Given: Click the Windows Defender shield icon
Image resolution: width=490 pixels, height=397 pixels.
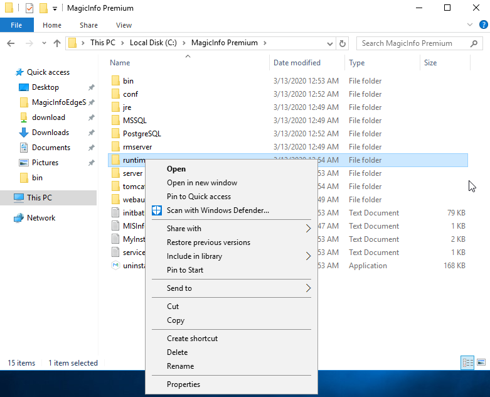Looking at the screenshot, I should point(157,210).
